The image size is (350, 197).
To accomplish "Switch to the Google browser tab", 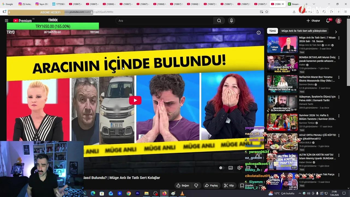I will [x=7, y=4].
